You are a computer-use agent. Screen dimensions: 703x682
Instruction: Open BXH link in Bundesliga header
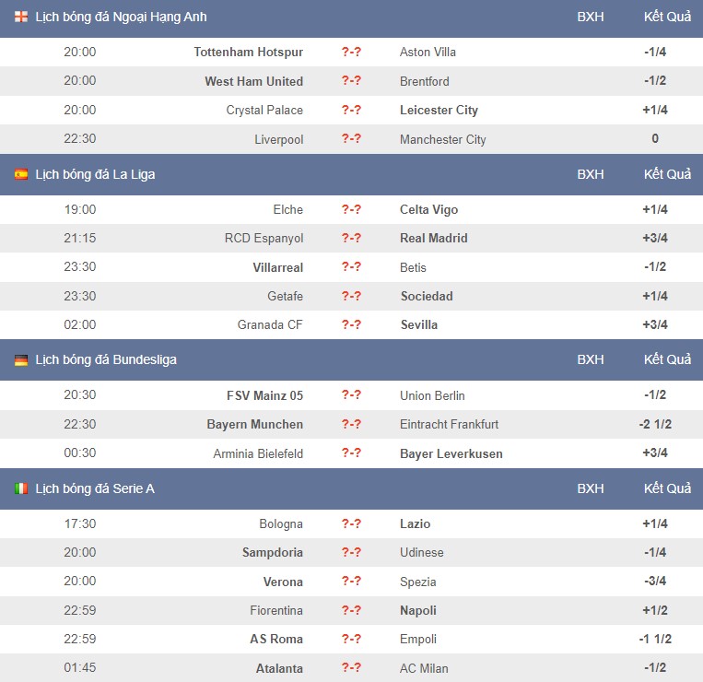click(x=590, y=359)
